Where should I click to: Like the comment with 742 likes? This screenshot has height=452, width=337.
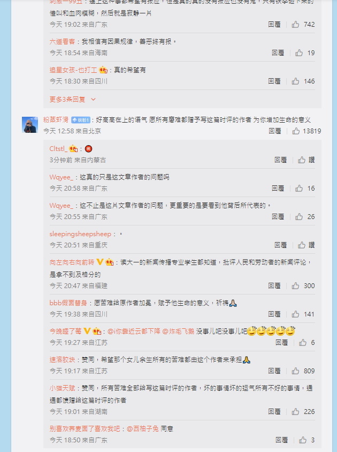(x=303, y=25)
